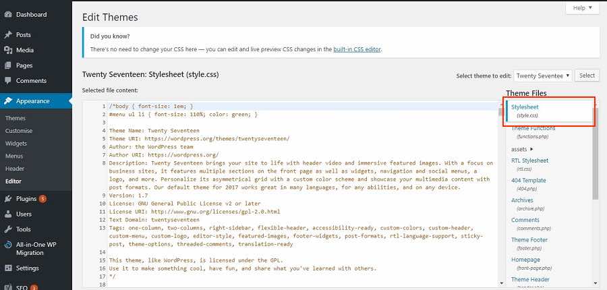Click the Settings sliders icon
The width and height of the screenshot is (607, 290).
pos(7,268)
